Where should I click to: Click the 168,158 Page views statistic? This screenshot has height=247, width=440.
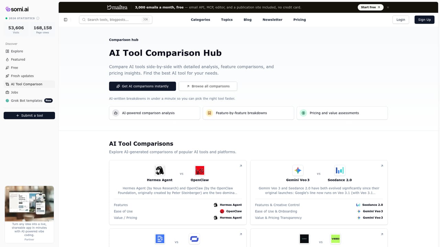pos(43,30)
